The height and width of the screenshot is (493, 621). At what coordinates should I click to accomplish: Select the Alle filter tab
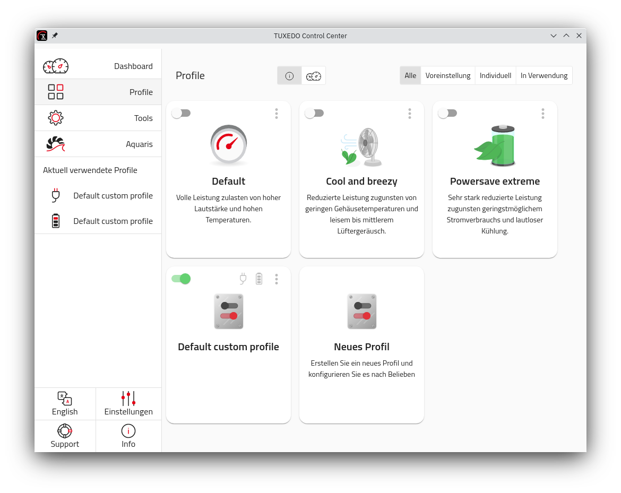point(410,76)
